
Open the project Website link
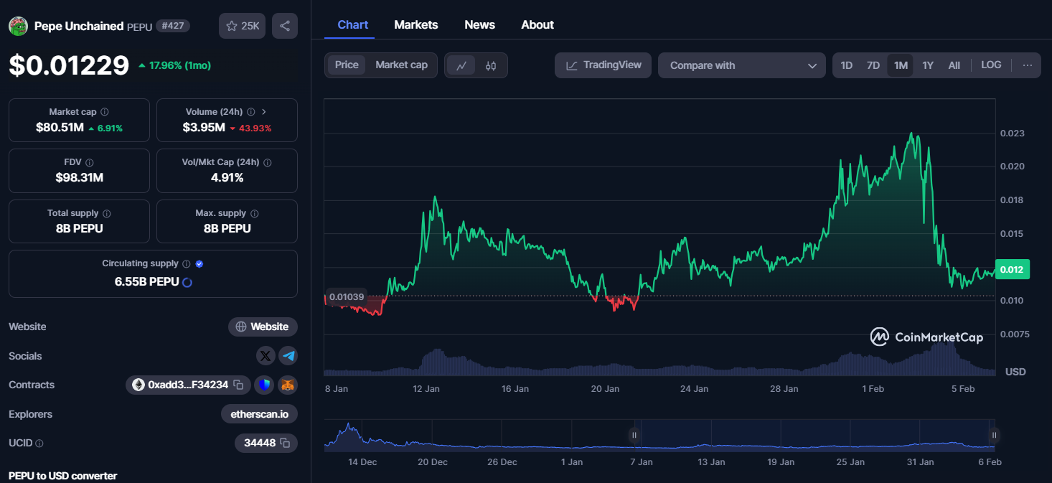(263, 327)
